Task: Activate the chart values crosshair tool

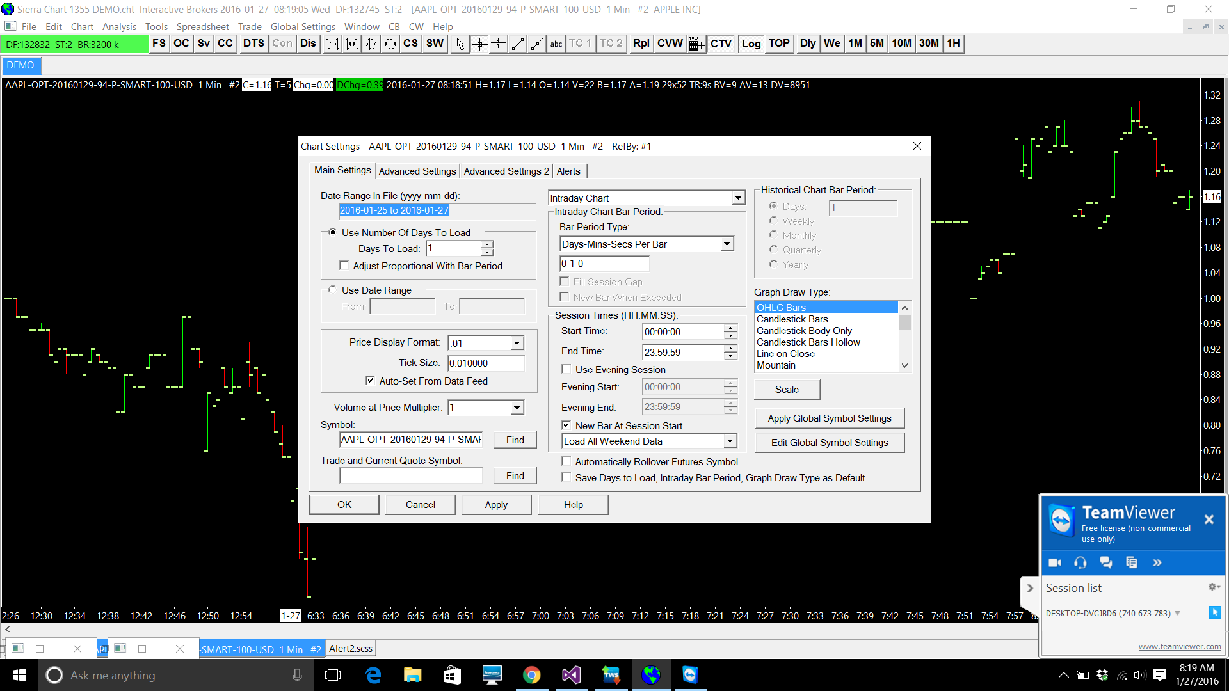Action: click(479, 44)
